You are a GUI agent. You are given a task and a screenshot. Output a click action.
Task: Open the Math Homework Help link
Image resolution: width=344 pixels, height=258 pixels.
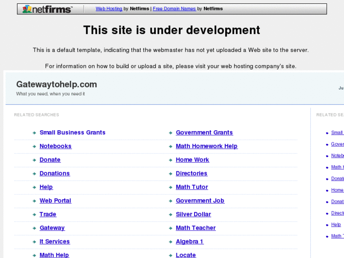(x=207, y=146)
